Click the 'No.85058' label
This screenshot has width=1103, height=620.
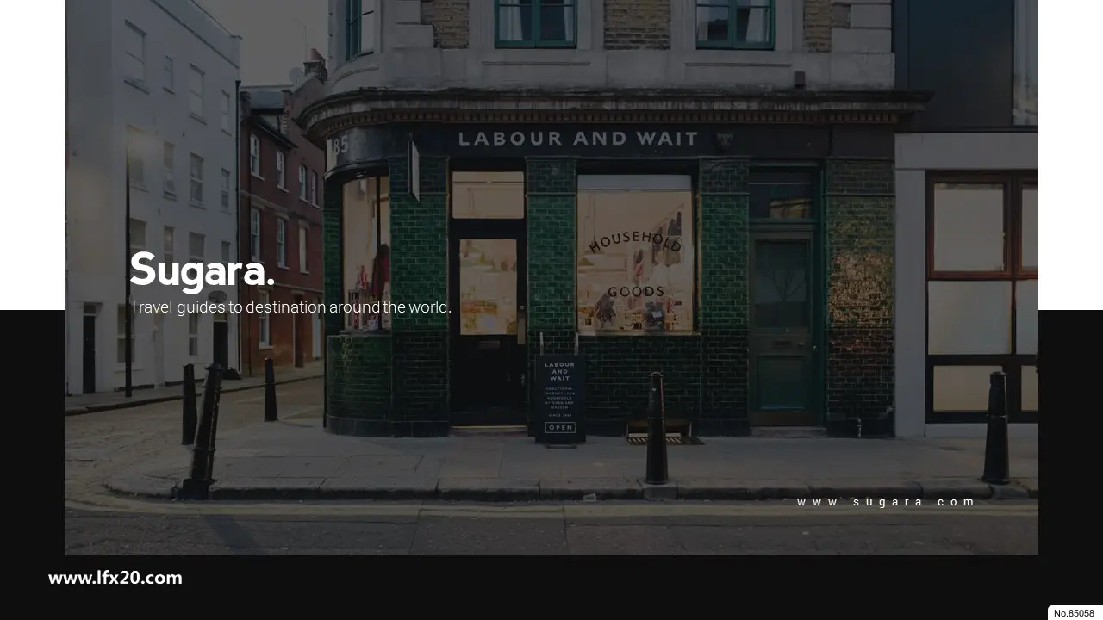1075,613
